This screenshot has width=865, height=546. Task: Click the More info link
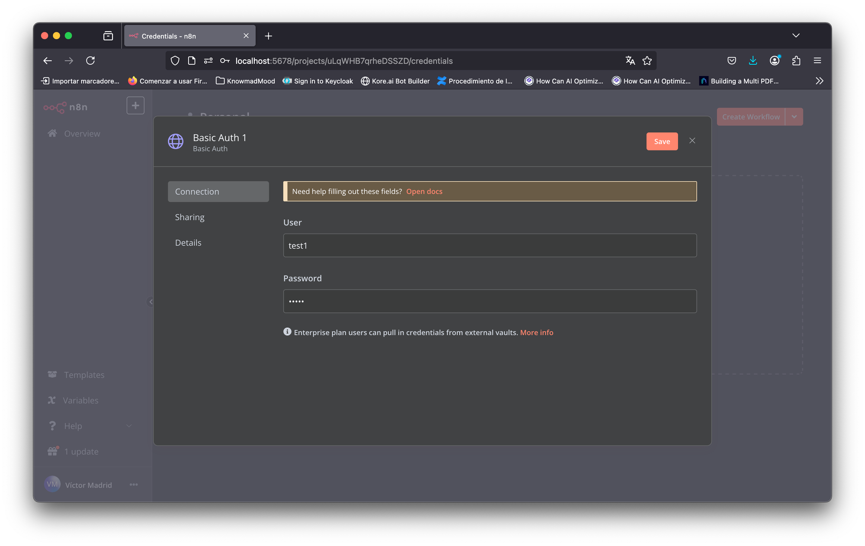(536, 332)
